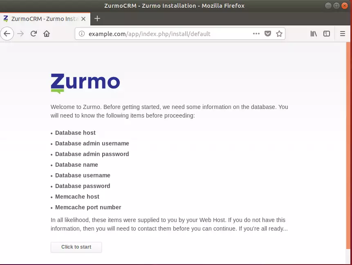Click the 'Click to start' button
Screen dimensions: 352x265
pyautogui.click(x=76, y=247)
